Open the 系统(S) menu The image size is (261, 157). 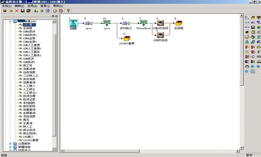pyautogui.click(x=7, y=6)
